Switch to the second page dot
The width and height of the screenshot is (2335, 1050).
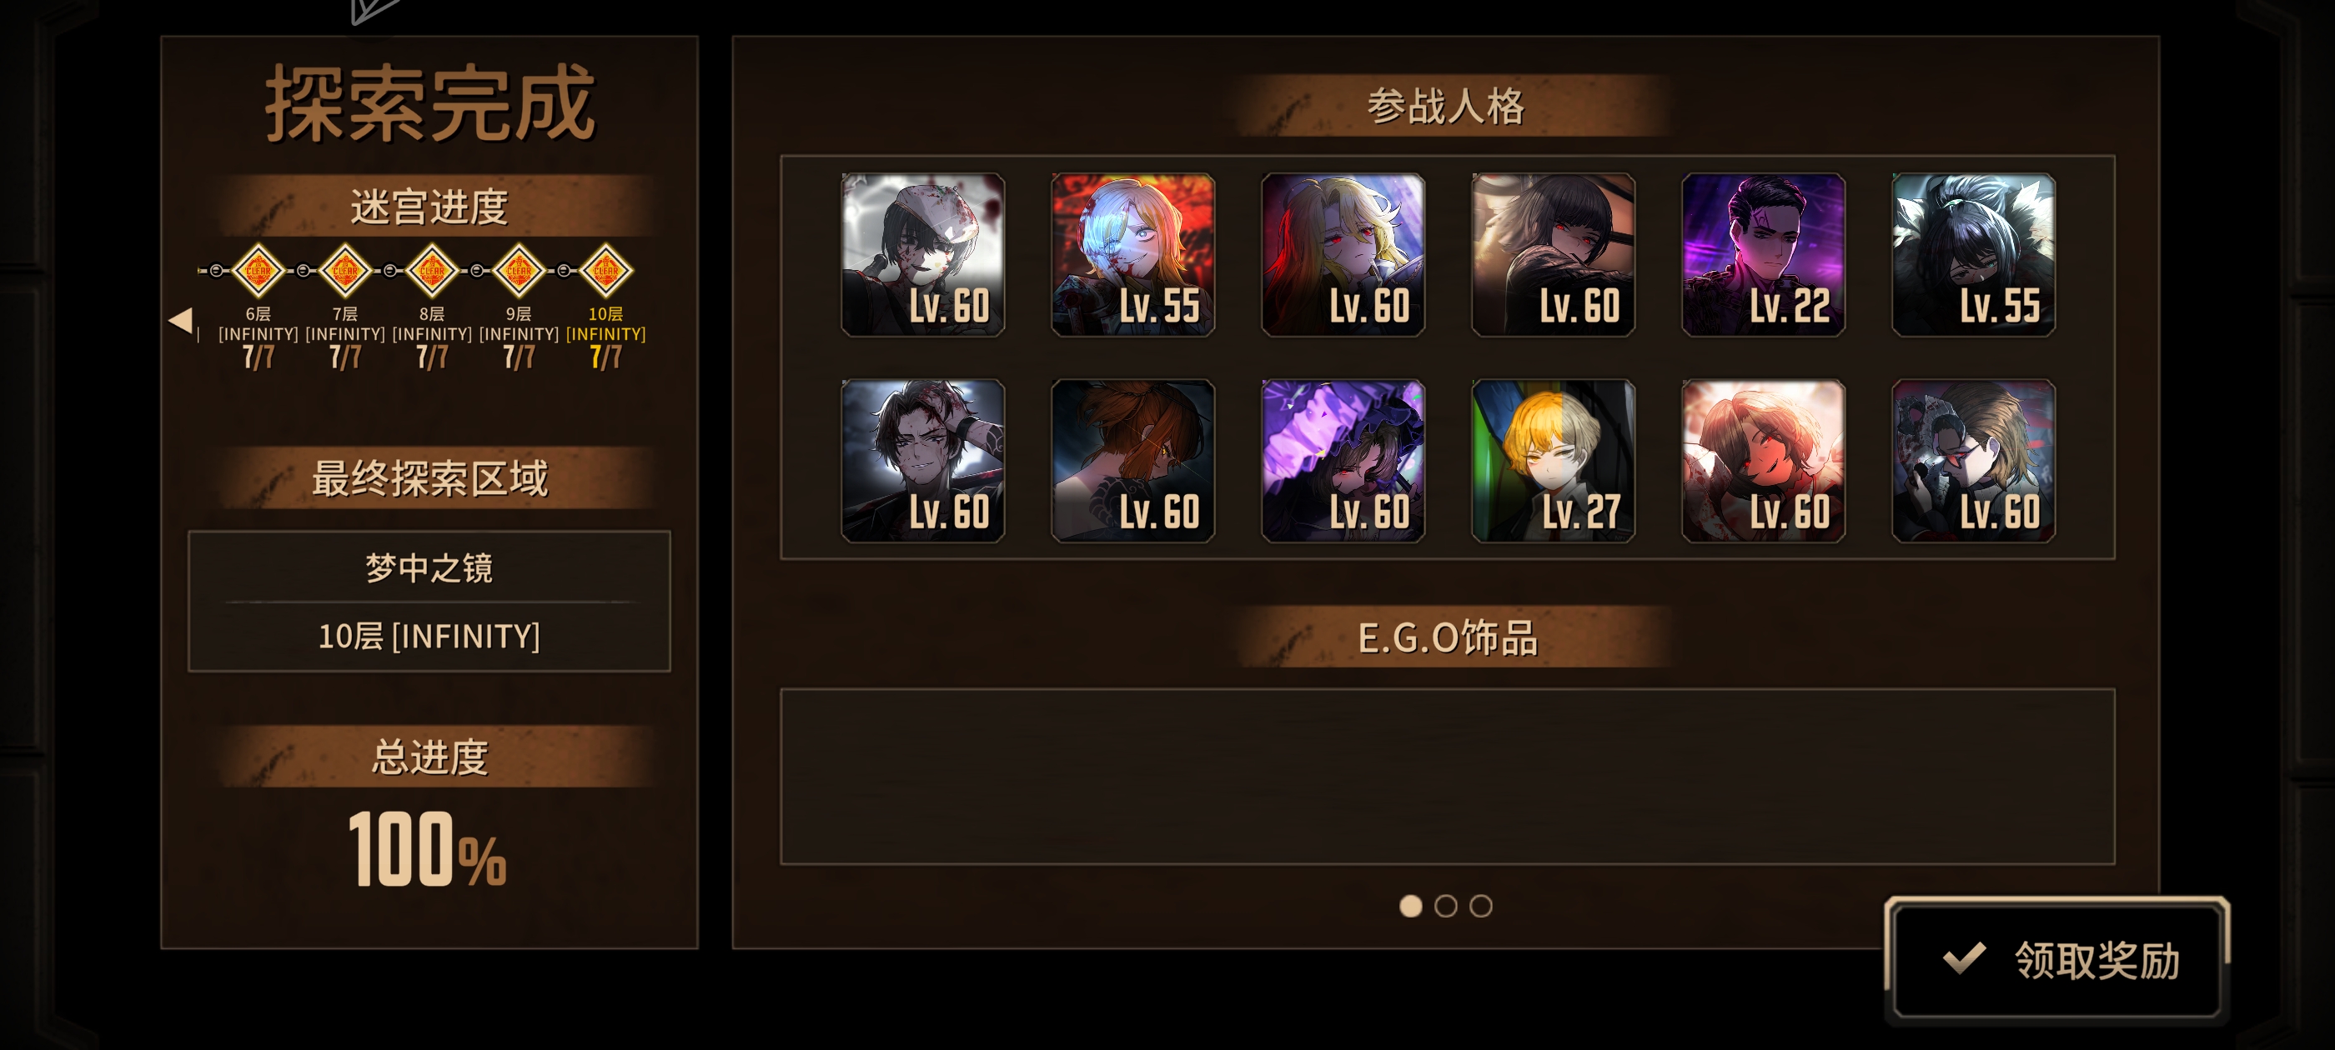1446,906
